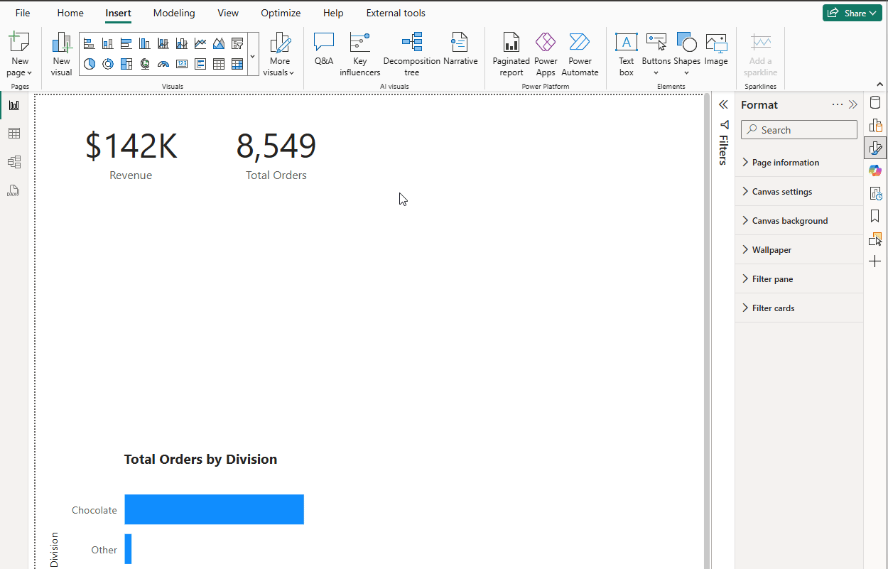Add another pane with plus icon
Screen dimensions: 888x569
[x=875, y=261]
